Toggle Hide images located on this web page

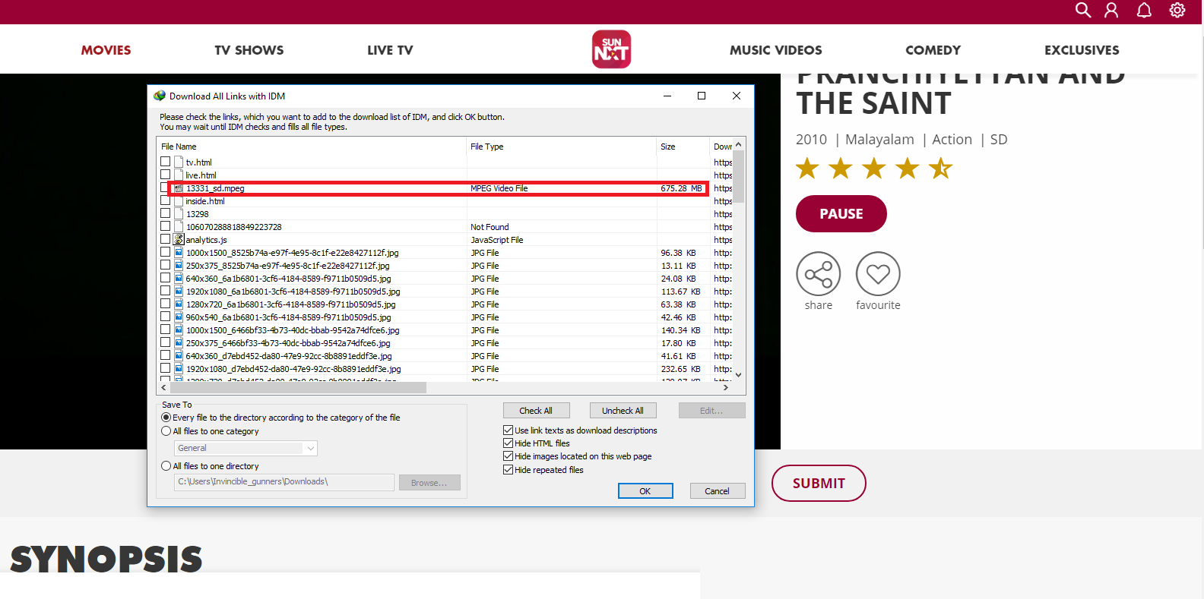pos(509,456)
